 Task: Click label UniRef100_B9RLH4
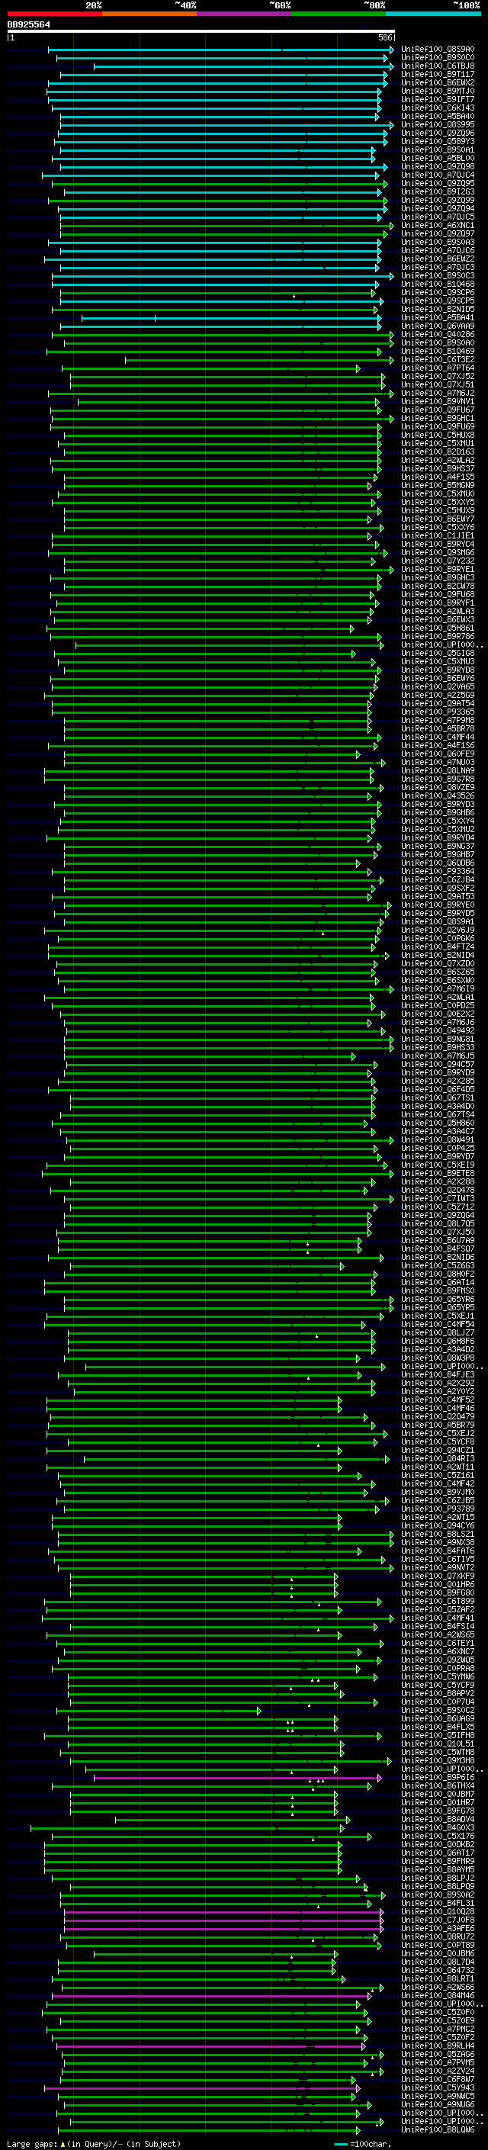(438, 2046)
